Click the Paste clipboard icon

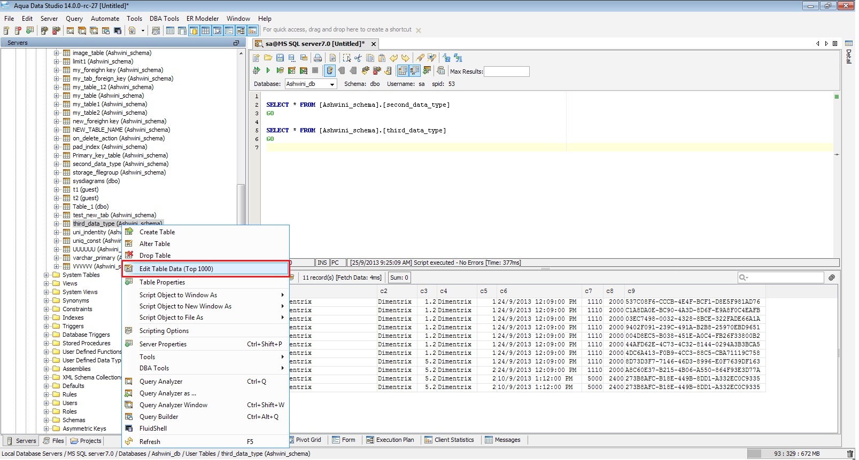(382, 58)
